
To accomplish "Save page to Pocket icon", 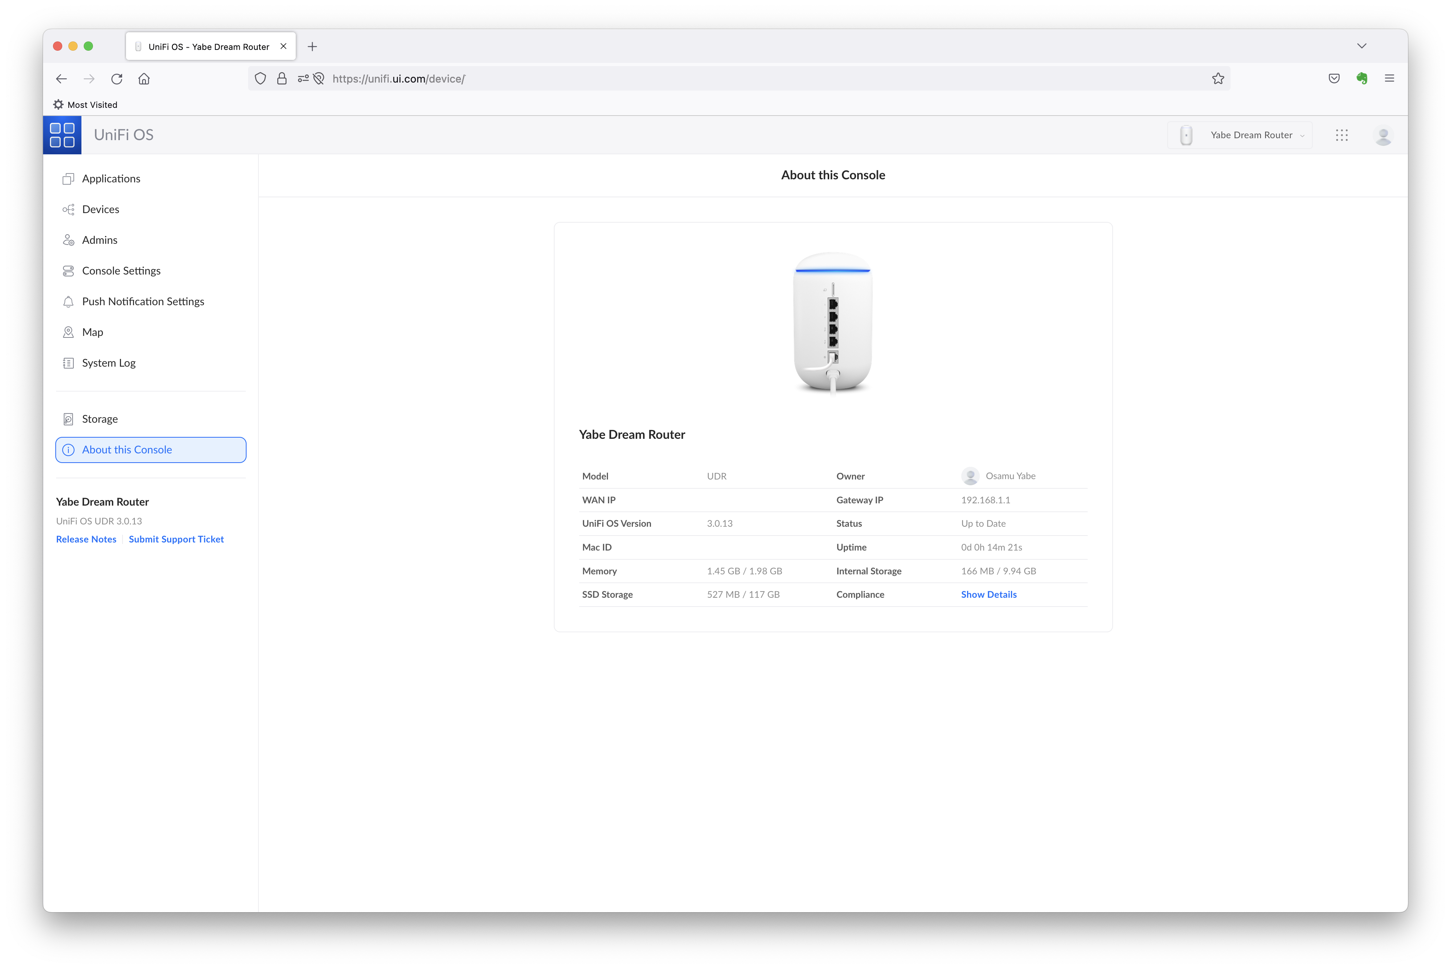I will [x=1333, y=78].
